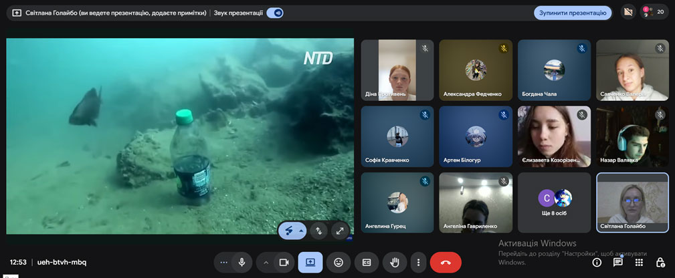Screen dimensions: 675x278
Task: Toggle the camera on or off
Action: pos(284,263)
